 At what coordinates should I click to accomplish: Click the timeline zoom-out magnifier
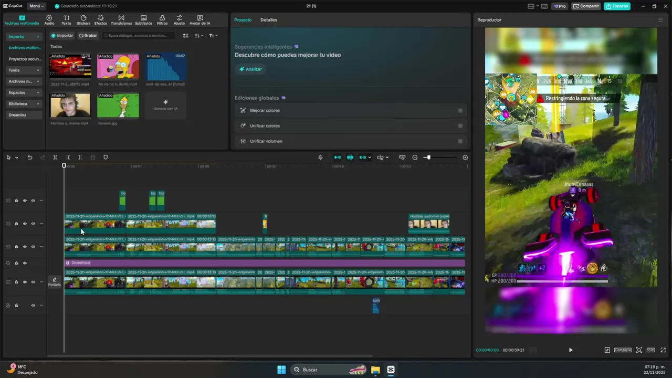point(415,157)
